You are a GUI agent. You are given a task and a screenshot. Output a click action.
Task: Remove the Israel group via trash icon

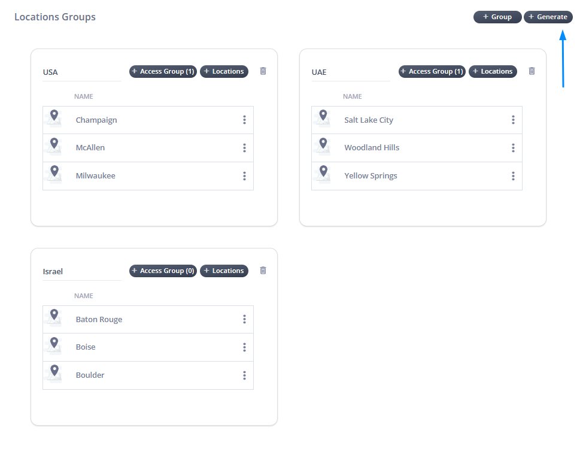point(263,271)
